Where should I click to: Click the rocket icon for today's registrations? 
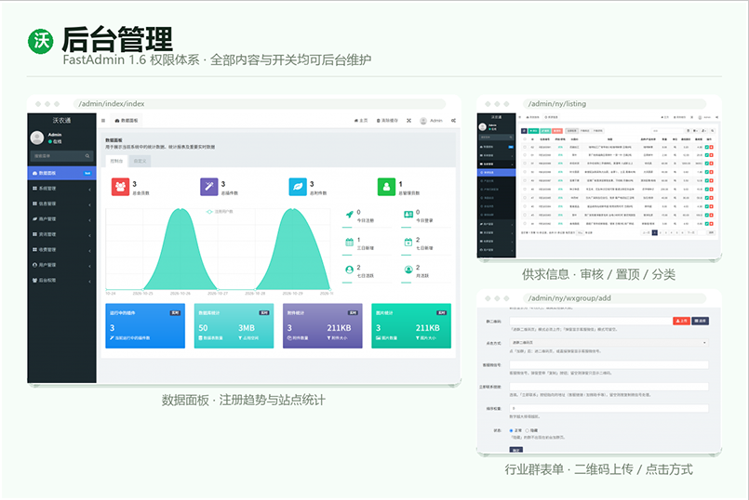(x=349, y=215)
